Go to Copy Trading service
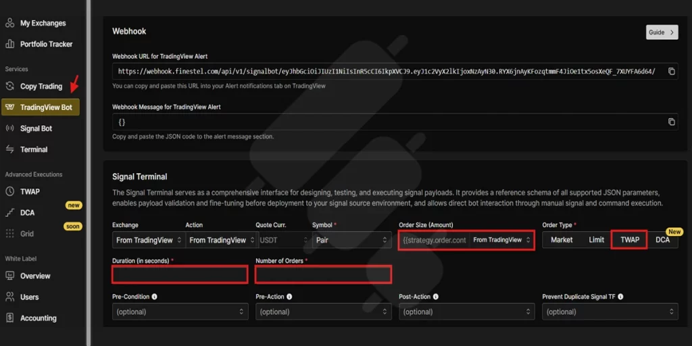 41,86
